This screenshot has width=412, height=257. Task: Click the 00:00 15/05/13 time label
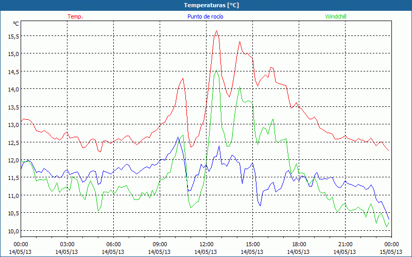[x=391, y=248]
